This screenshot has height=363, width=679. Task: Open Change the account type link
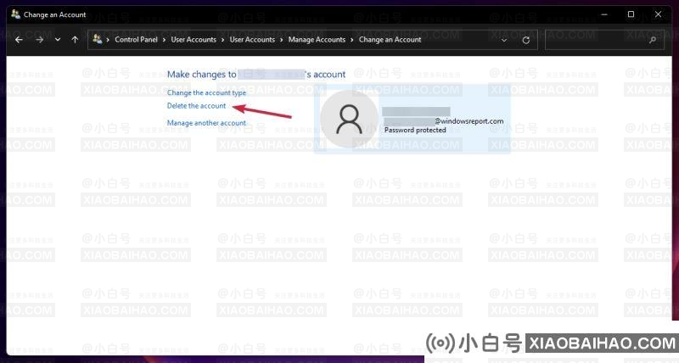(x=206, y=92)
